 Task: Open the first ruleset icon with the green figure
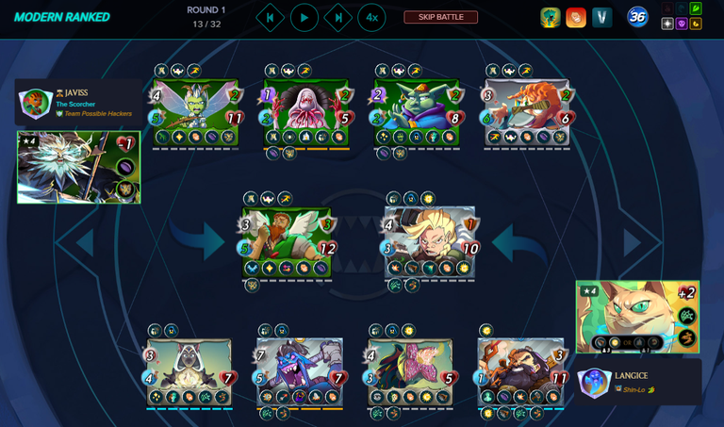(551, 18)
